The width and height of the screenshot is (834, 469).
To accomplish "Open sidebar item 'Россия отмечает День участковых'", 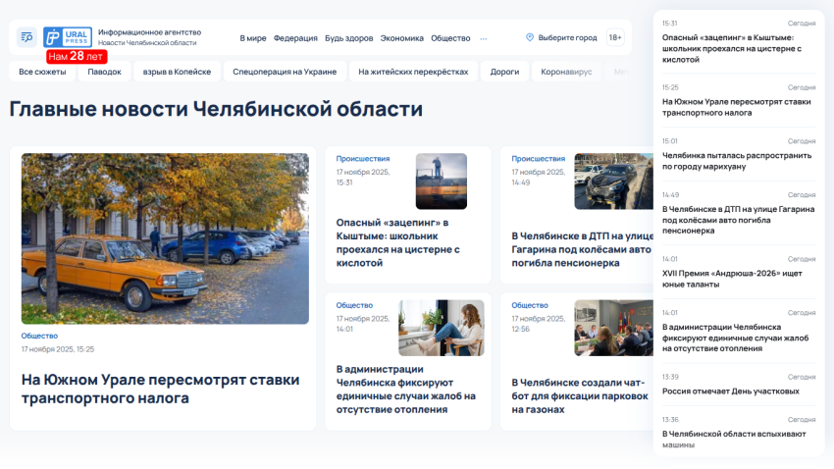I will 731,391.
